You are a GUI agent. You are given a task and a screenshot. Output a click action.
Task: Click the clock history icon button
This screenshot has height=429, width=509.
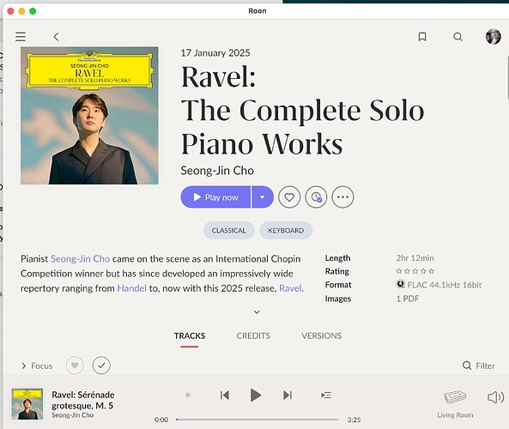(x=316, y=197)
